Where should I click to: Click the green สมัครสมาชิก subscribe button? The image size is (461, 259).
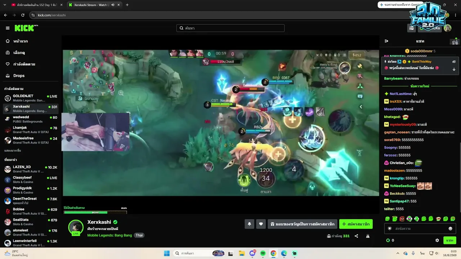pyautogui.click(x=356, y=224)
